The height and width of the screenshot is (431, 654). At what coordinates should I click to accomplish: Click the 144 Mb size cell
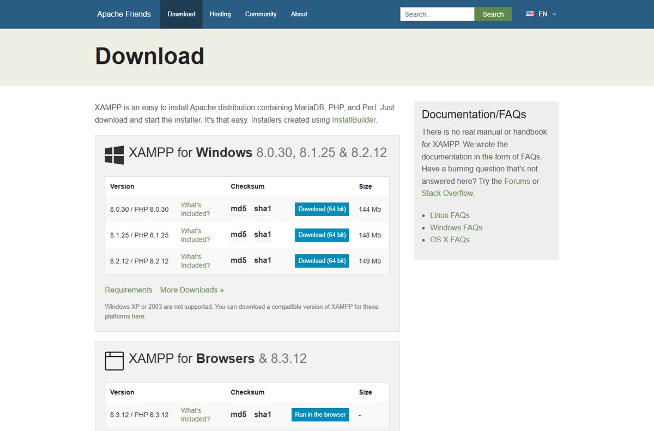pyautogui.click(x=370, y=209)
